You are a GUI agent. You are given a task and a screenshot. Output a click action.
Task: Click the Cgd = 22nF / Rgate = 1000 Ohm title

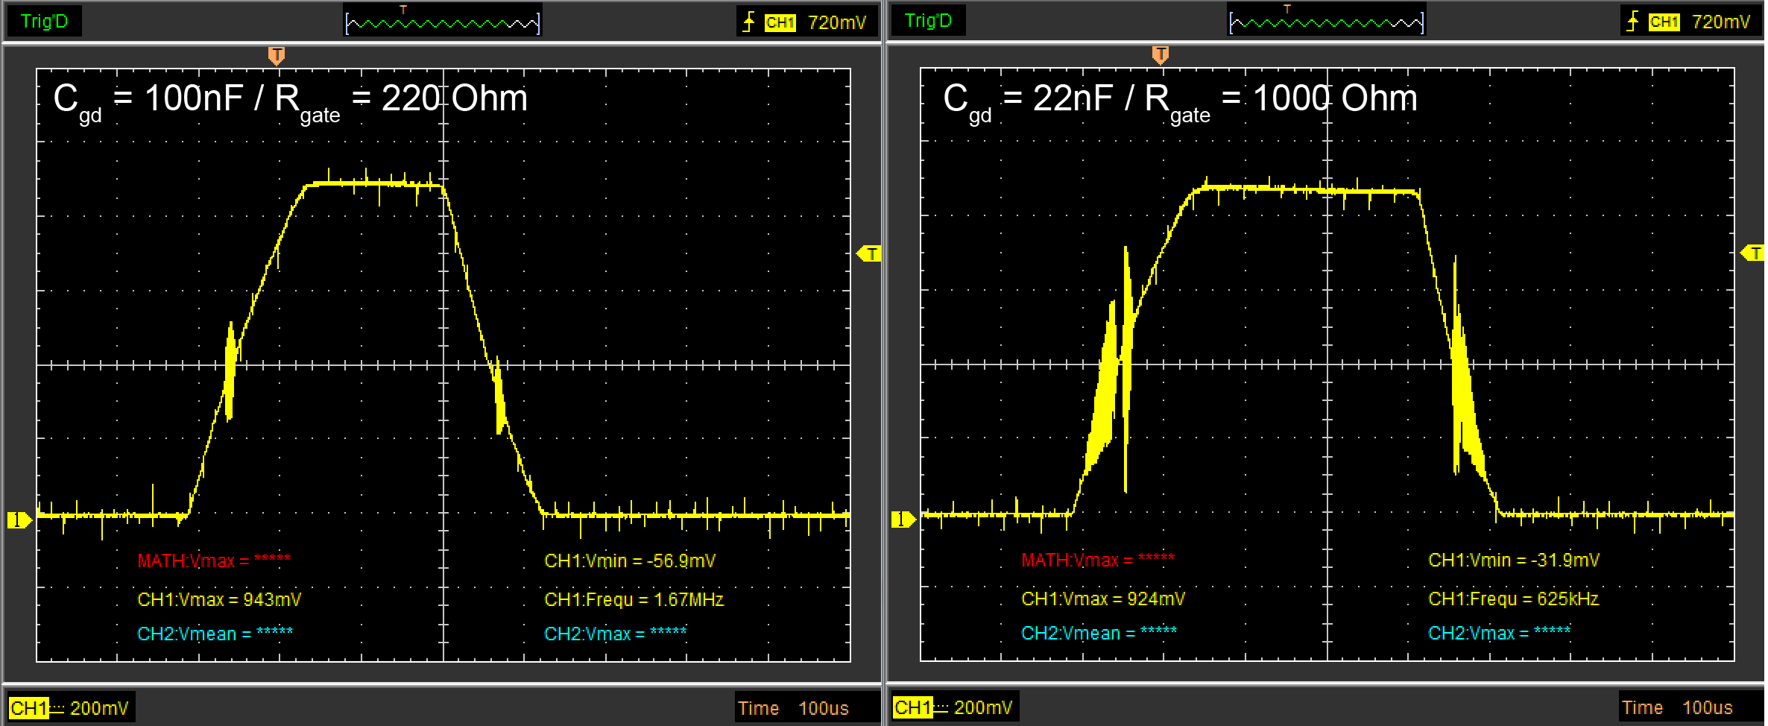point(1181,102)
